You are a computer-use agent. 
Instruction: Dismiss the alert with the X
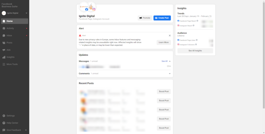(x=170, y=35)
